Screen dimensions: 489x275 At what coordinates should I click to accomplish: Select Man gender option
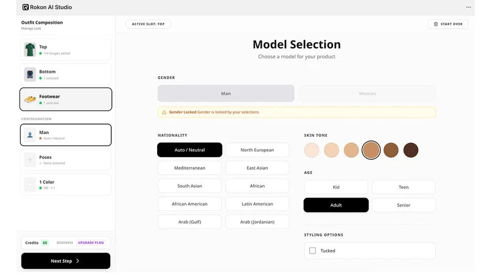pos(226,94)
